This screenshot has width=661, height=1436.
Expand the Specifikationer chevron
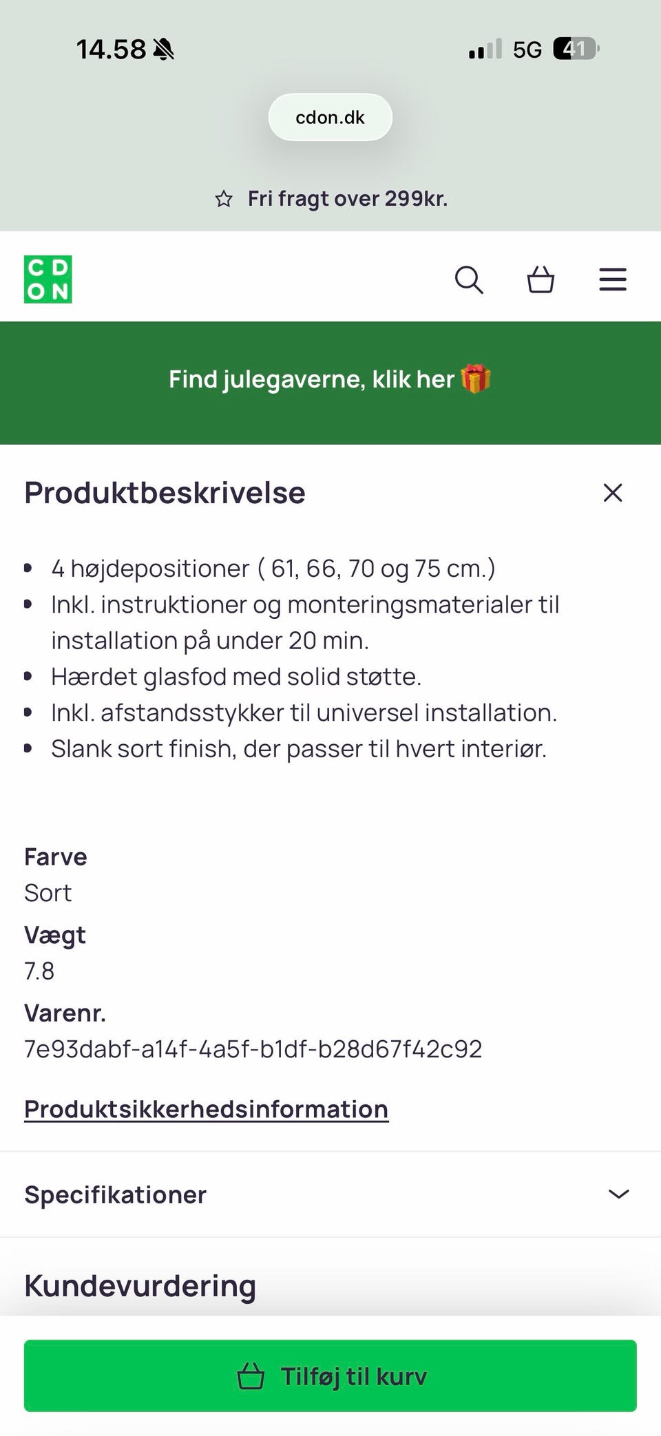point(618,1194)
